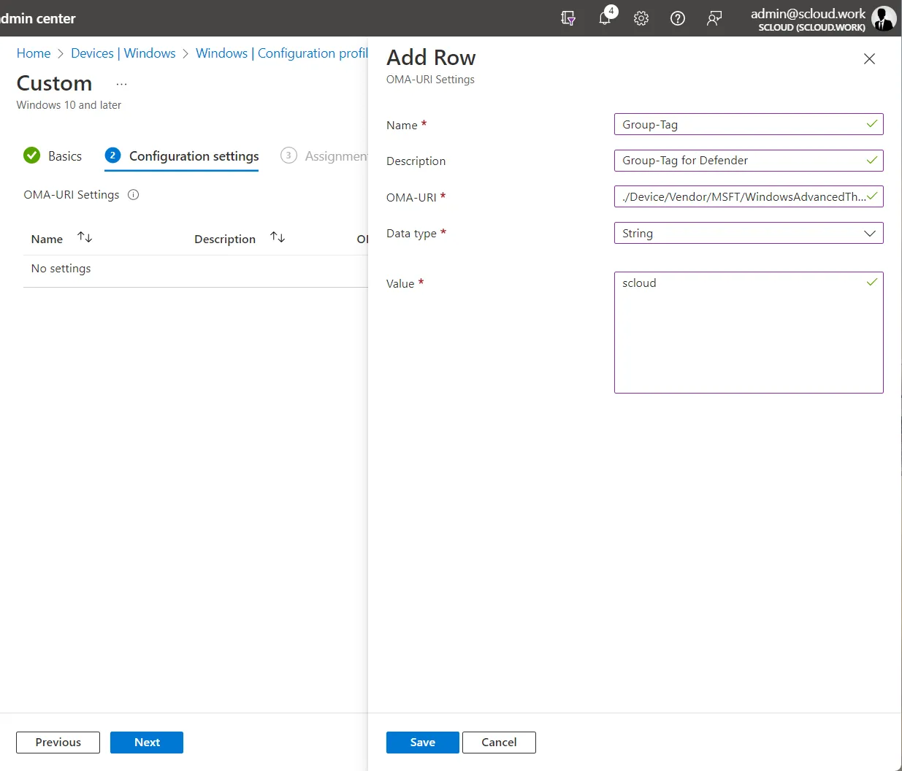Open the Home breadcrumb link
The width and height of the screenshot is (902, 771).
34,53
